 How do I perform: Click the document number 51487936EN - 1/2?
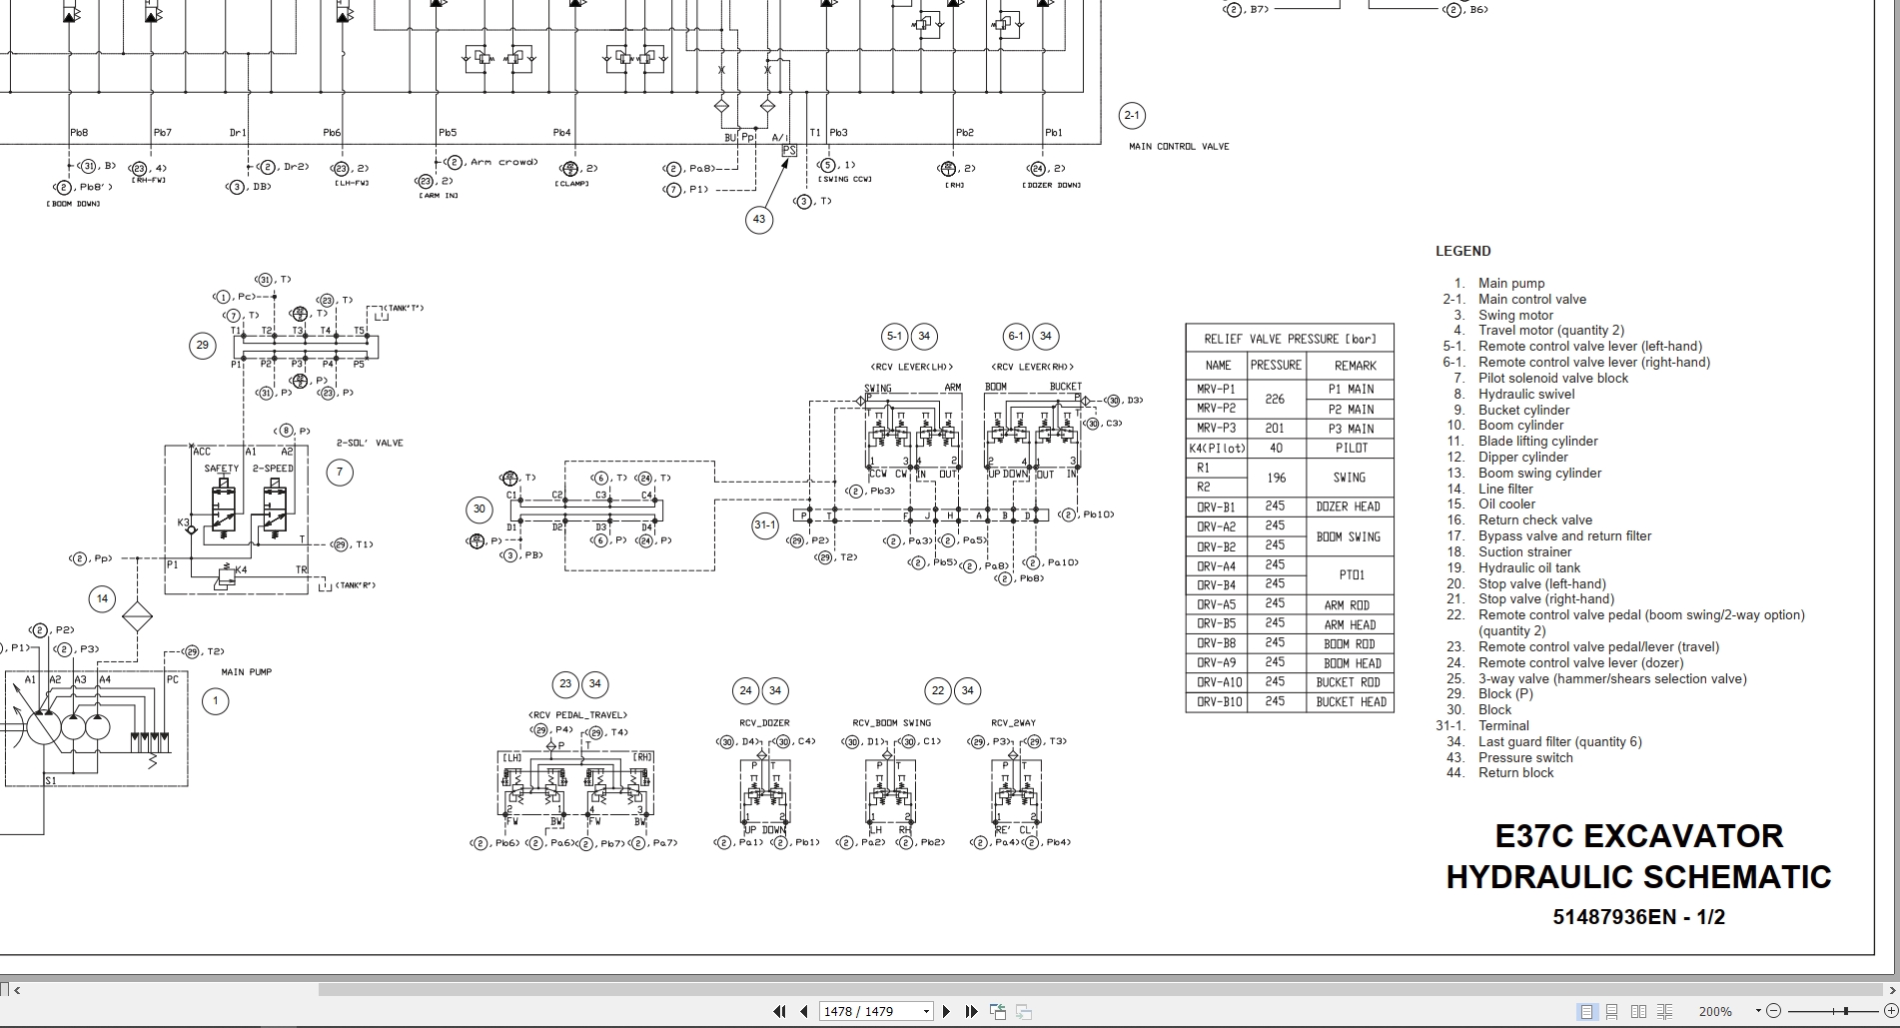coord(1638,917)
